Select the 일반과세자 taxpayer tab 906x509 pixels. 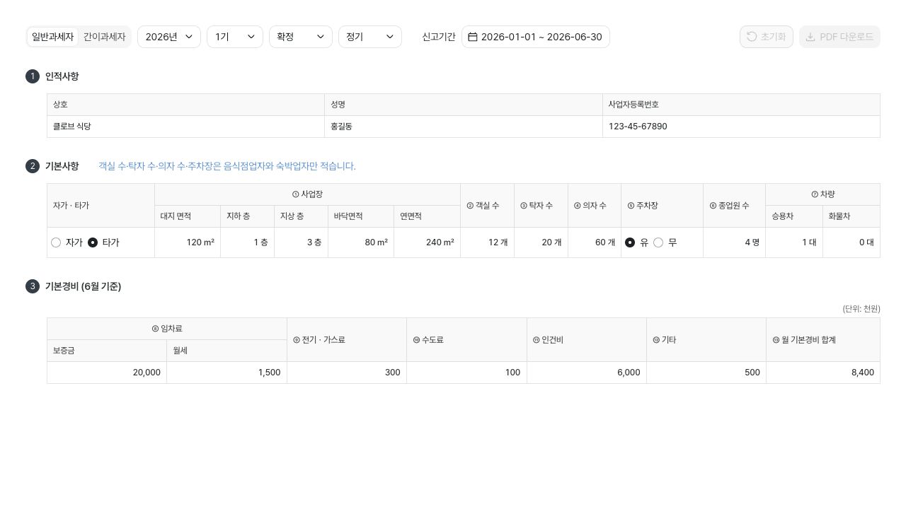[52, 37]
